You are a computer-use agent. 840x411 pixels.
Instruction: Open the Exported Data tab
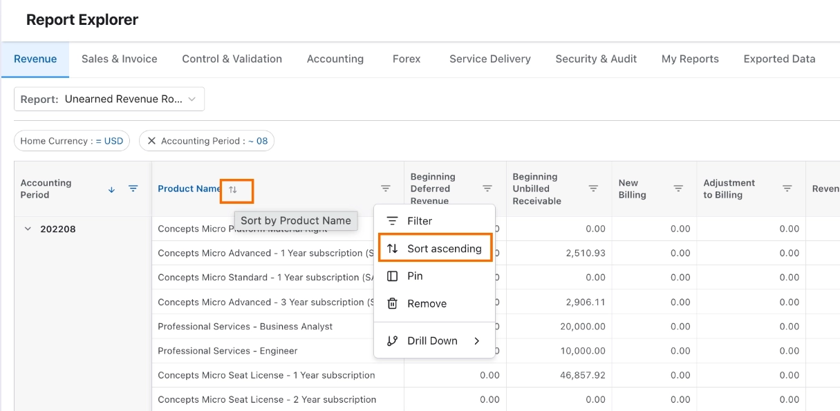tap(779, 59)
